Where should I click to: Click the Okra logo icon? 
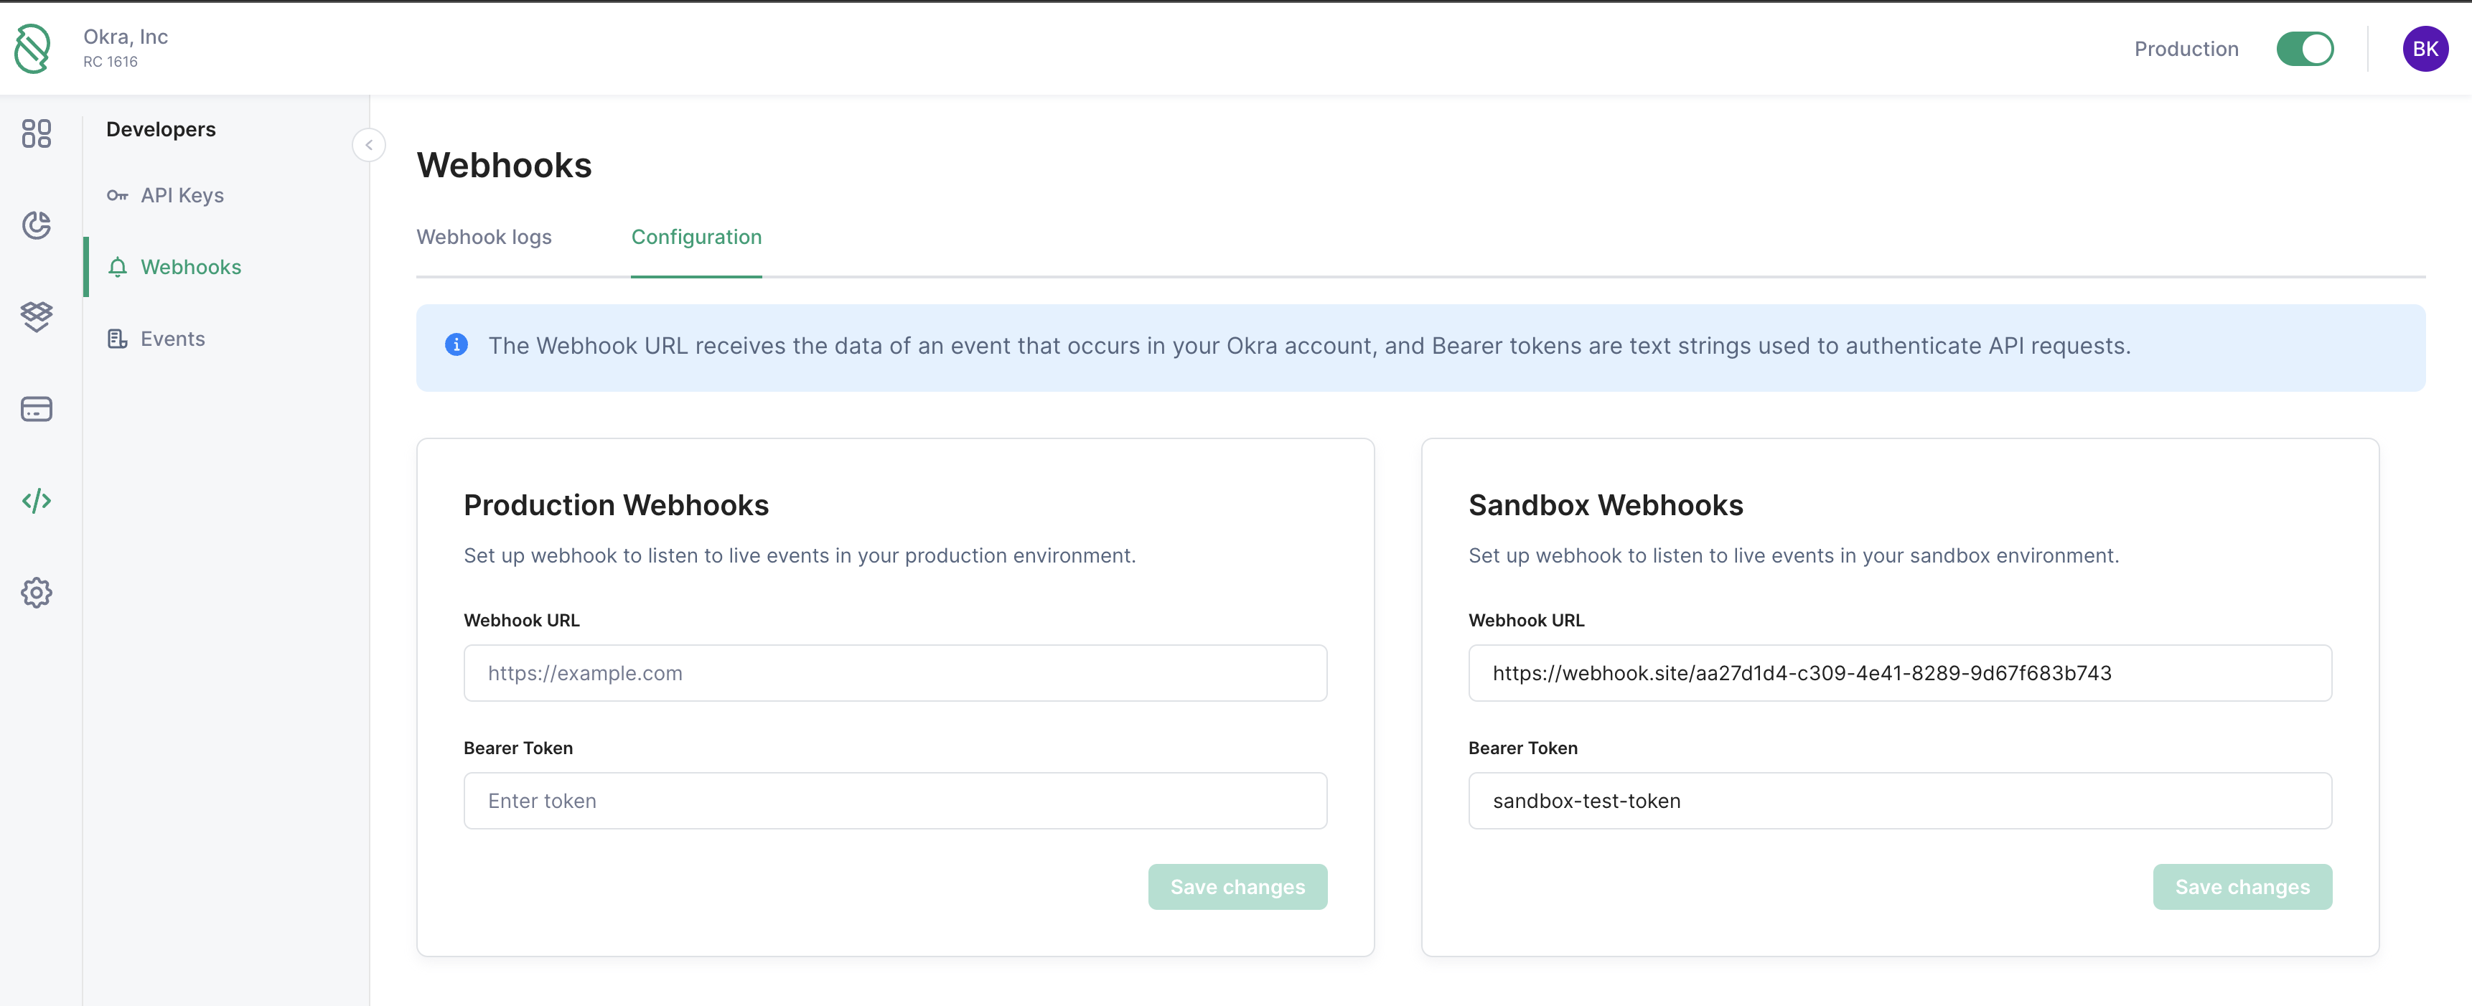pyautogui.click(x=32, y=49)
